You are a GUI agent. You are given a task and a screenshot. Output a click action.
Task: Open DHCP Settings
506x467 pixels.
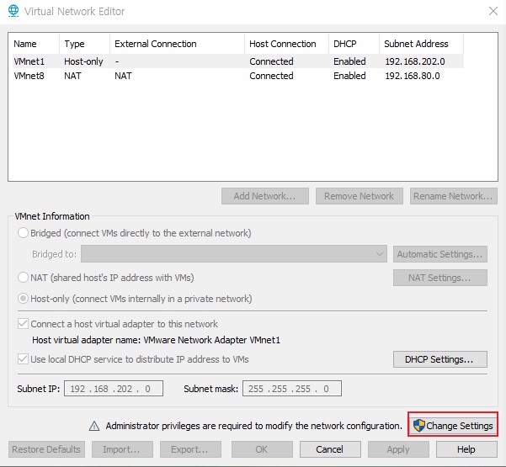coord(440,359)
